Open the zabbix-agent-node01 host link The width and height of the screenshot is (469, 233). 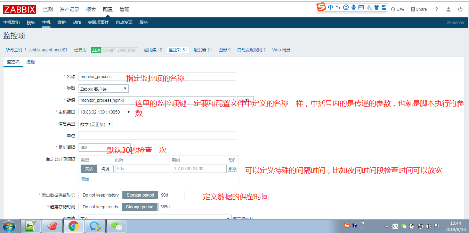[x=48, y=50]
